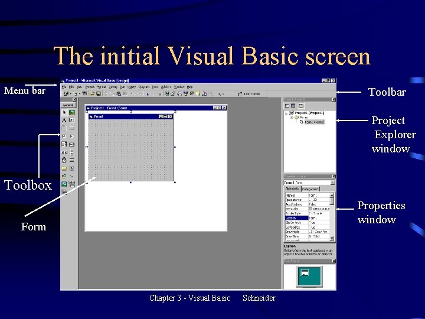Select the Pointer tool in the toolbox
The width and height of the screenshot is (425, 319).
[x=64, y=112]
